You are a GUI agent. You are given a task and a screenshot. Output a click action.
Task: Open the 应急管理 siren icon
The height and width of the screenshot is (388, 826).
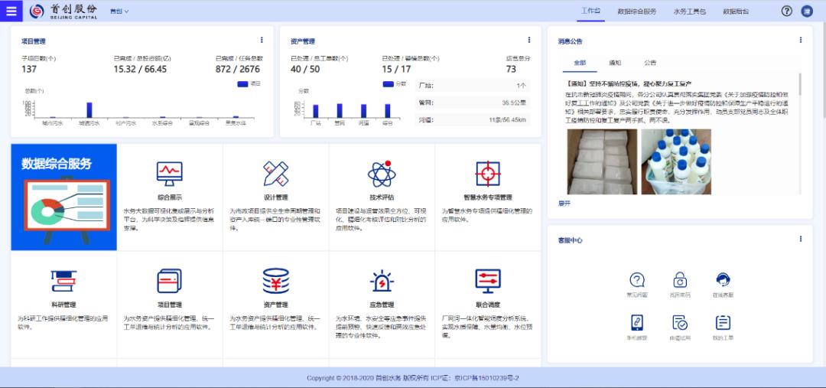(x=381, y=281)
